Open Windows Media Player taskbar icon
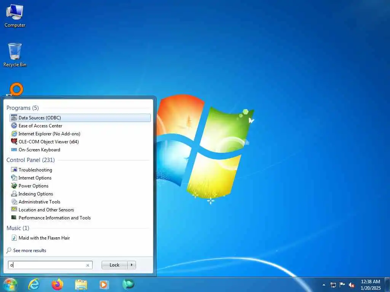The width and height of the screenshot is (390, 292). tap(104, 285)
